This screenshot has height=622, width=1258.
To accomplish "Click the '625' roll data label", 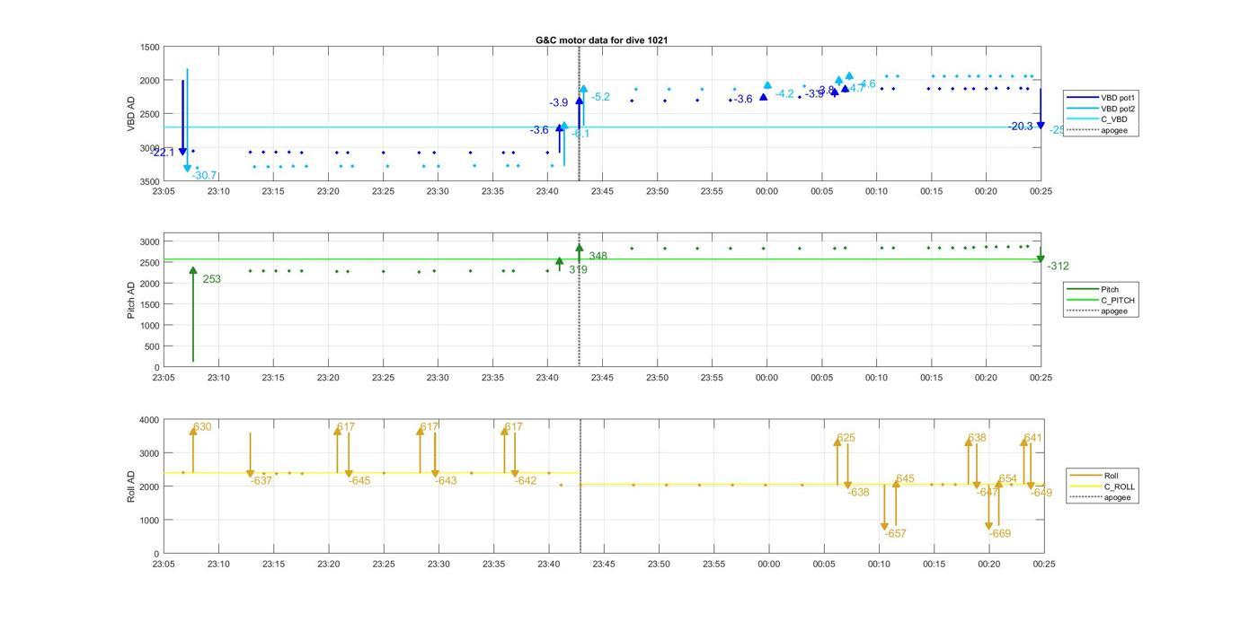I will point(846,439).
